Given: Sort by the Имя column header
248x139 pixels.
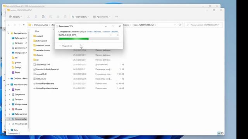Looking at the screenshot, I should click(37, 31).
